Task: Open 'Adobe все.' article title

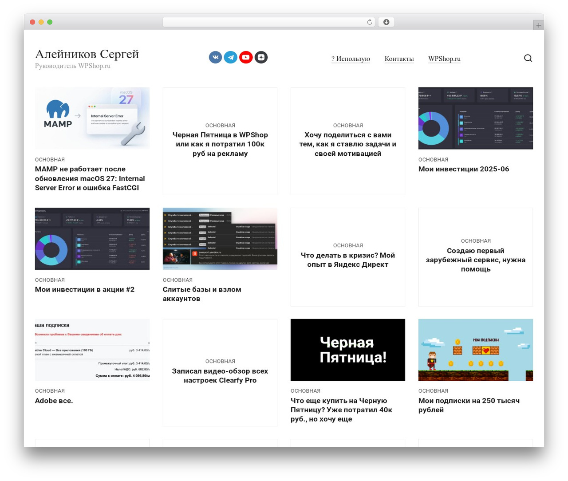Action: point(54,401)
